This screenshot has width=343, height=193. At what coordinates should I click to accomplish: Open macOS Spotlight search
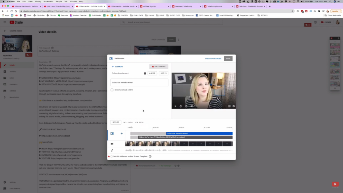click(330, 2)
